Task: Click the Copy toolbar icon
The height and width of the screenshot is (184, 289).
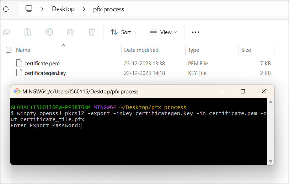Action: pyautogui.click(x=6, y=32)
